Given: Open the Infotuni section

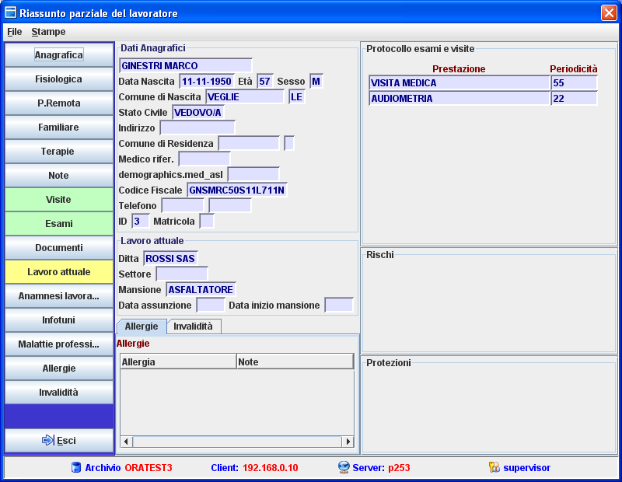Looking at the screenshot, I should pos(58,320).
